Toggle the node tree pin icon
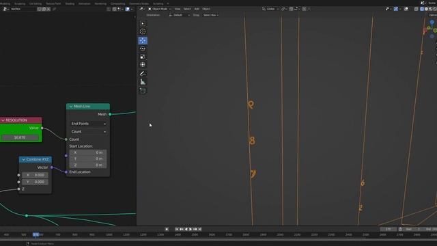The image size is (437, 246). pyautogui.click(x=55, y=9)
